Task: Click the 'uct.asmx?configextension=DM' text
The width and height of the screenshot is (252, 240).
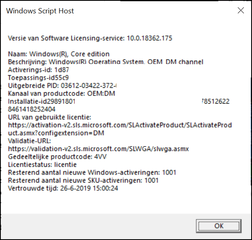Action: [x=56, y=133]
